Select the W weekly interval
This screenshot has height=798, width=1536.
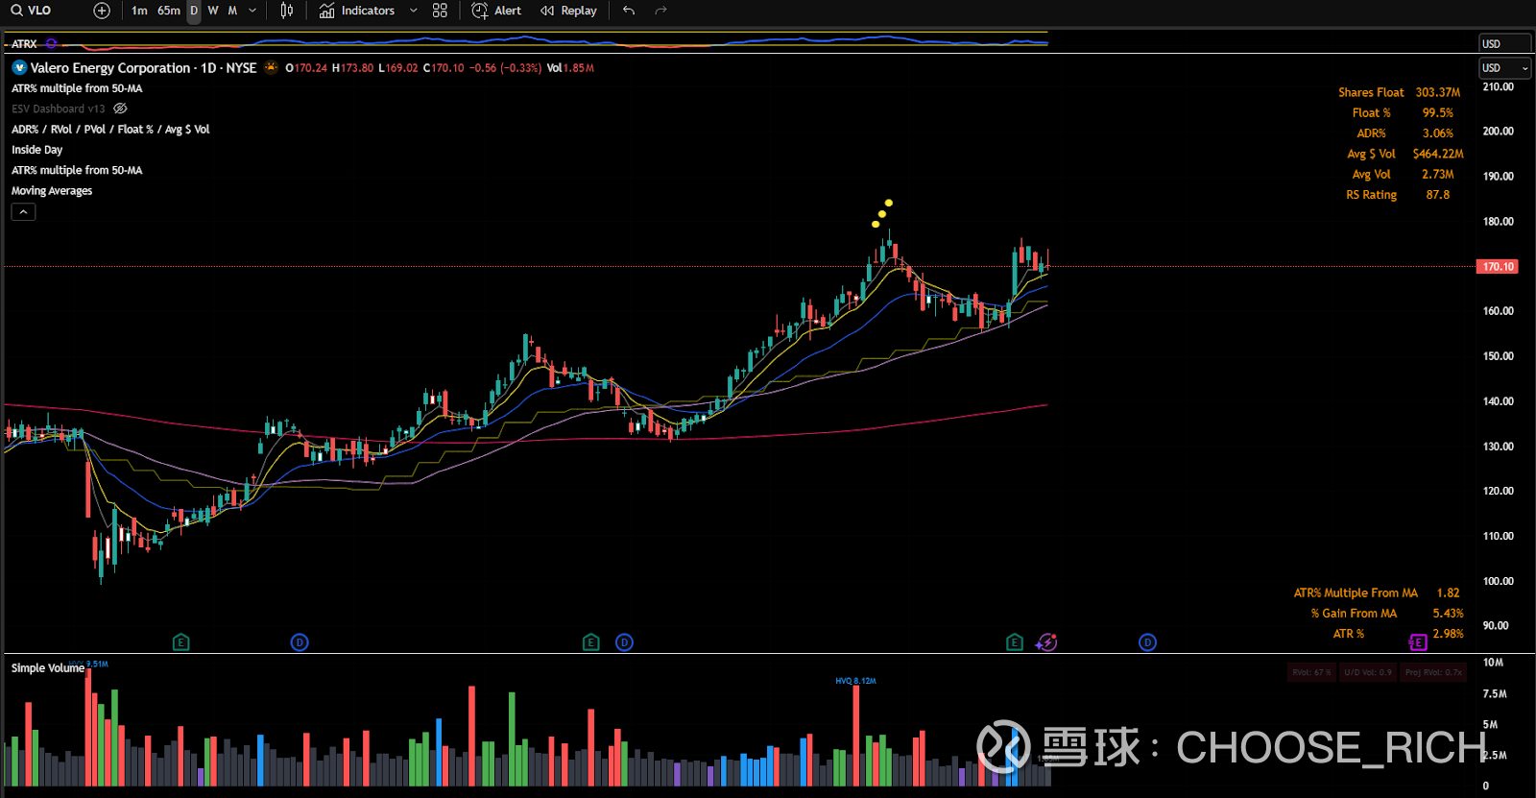213,11
